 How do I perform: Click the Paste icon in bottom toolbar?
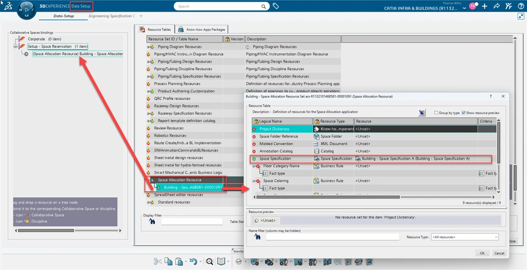[x=179, y=262]
